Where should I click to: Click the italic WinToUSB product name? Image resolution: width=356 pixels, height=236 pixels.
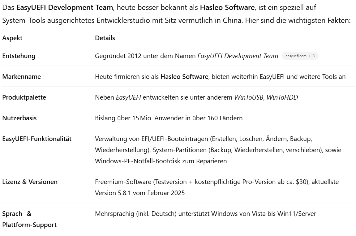249,97
